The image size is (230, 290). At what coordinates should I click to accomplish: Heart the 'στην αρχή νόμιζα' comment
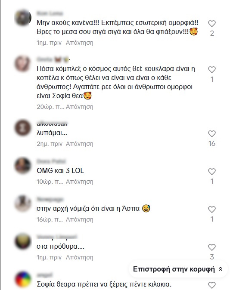coord(212,210)
